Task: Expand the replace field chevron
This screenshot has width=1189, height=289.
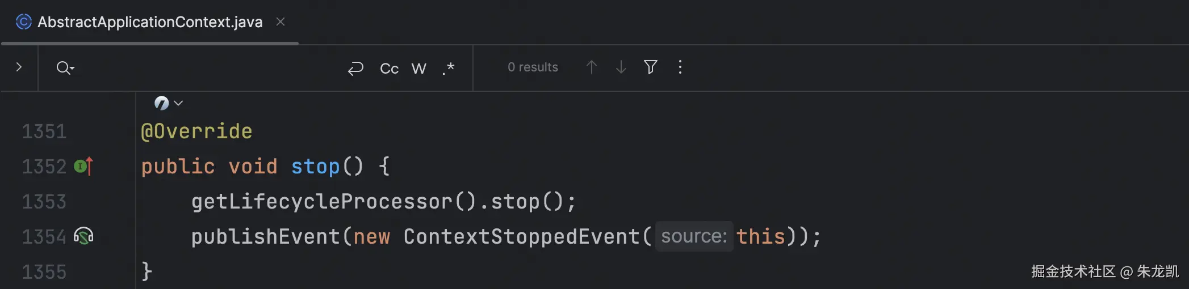Action: pyautogui.click(x=19, y=67)
